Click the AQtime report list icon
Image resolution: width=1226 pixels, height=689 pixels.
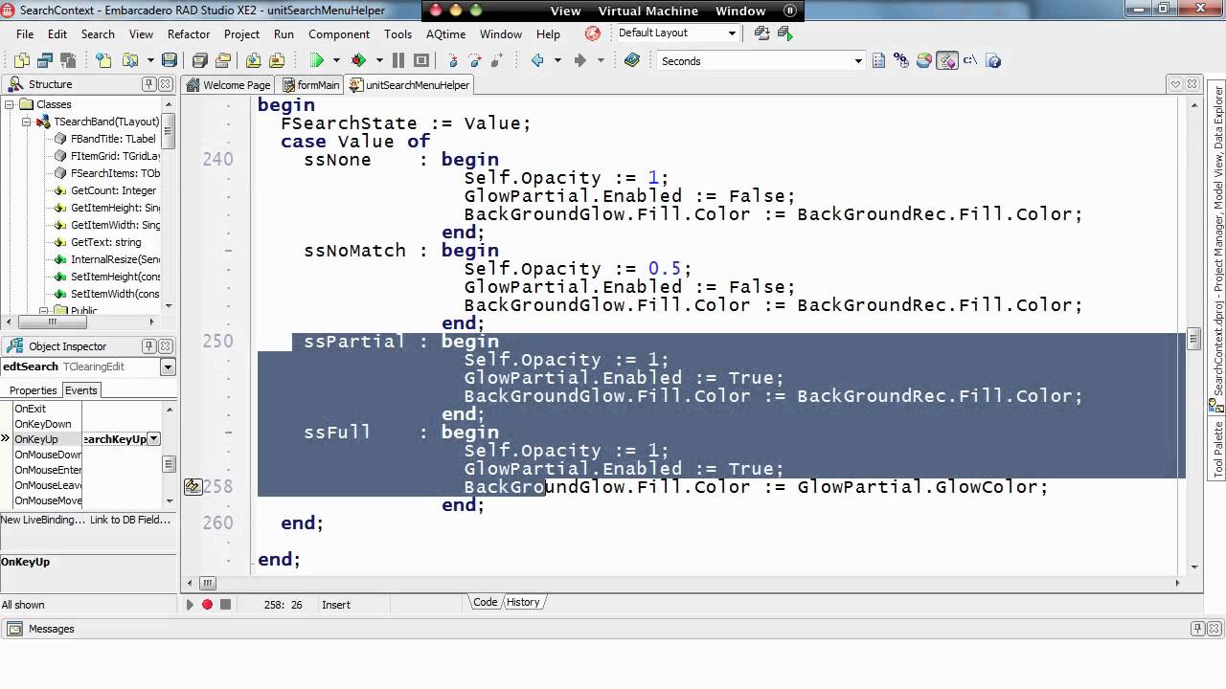tap(878, 60)
